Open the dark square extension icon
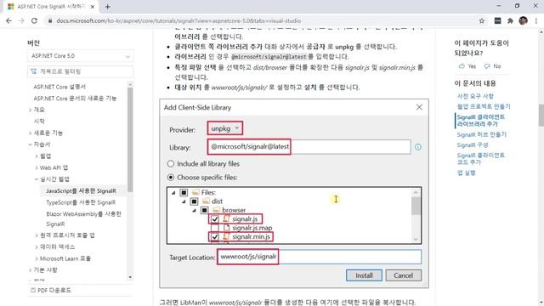This screenshot has width=544, height=306. (x=497, y=20)
